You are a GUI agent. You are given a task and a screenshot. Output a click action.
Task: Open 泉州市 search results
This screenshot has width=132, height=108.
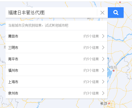click(x=56, y=93)
